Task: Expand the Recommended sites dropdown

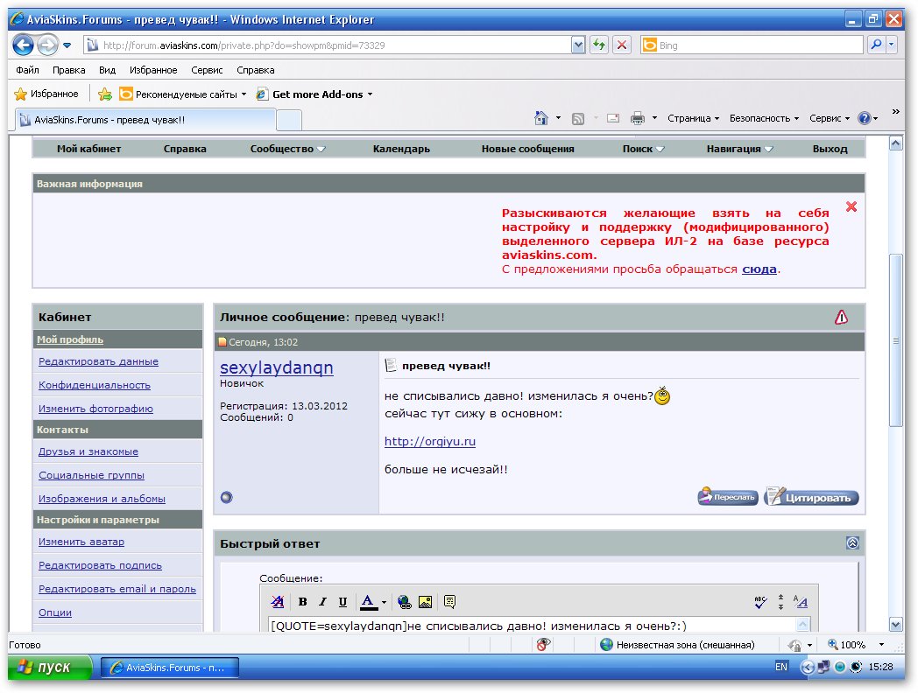Action: click(x=244, y=94)
